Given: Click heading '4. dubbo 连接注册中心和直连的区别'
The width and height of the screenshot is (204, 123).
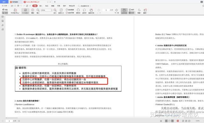Looking at the screenshot, I should pyautogui.click(x=171, y=45).
